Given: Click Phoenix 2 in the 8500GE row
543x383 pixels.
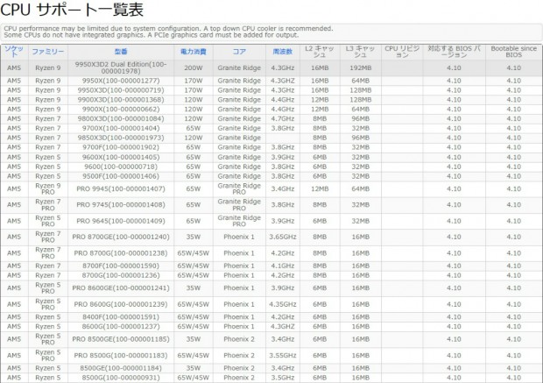Looking at the screenshot, I should tap(239, 368).
